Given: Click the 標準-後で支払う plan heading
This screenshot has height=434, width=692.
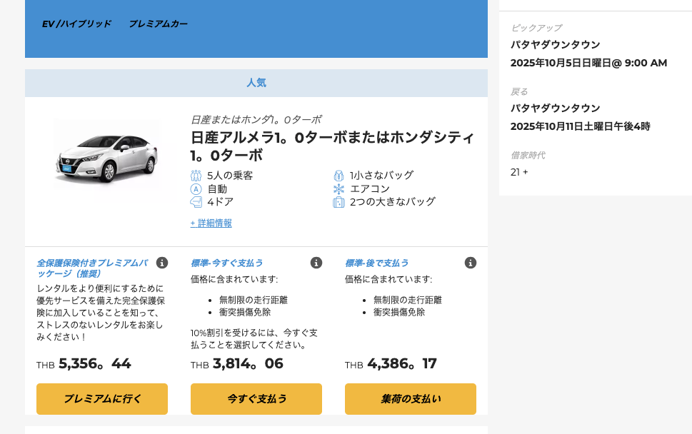Looking at the screenshot, I should [376, 263].
